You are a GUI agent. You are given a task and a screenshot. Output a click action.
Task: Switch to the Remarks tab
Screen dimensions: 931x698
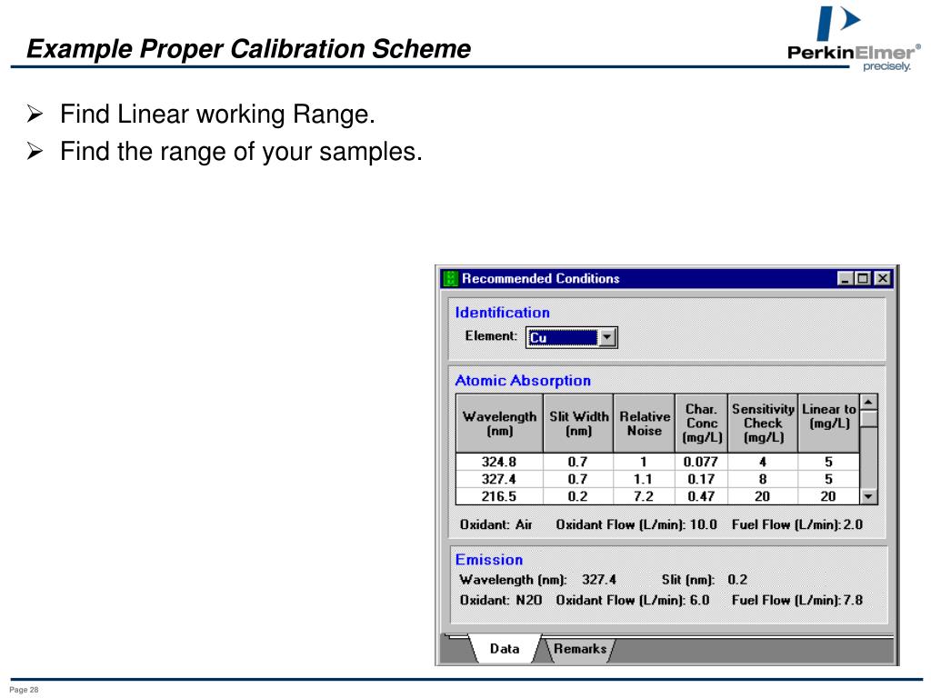[x=579, y=649]
